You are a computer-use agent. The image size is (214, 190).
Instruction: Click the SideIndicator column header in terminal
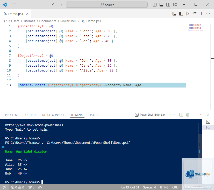pos(35,151)
